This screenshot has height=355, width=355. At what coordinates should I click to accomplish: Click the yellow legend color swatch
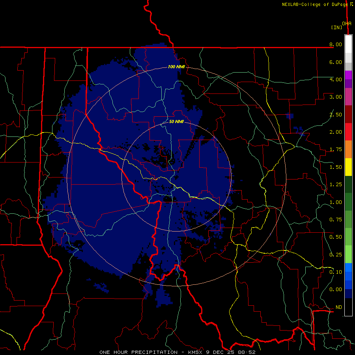(x=348, y=167)
